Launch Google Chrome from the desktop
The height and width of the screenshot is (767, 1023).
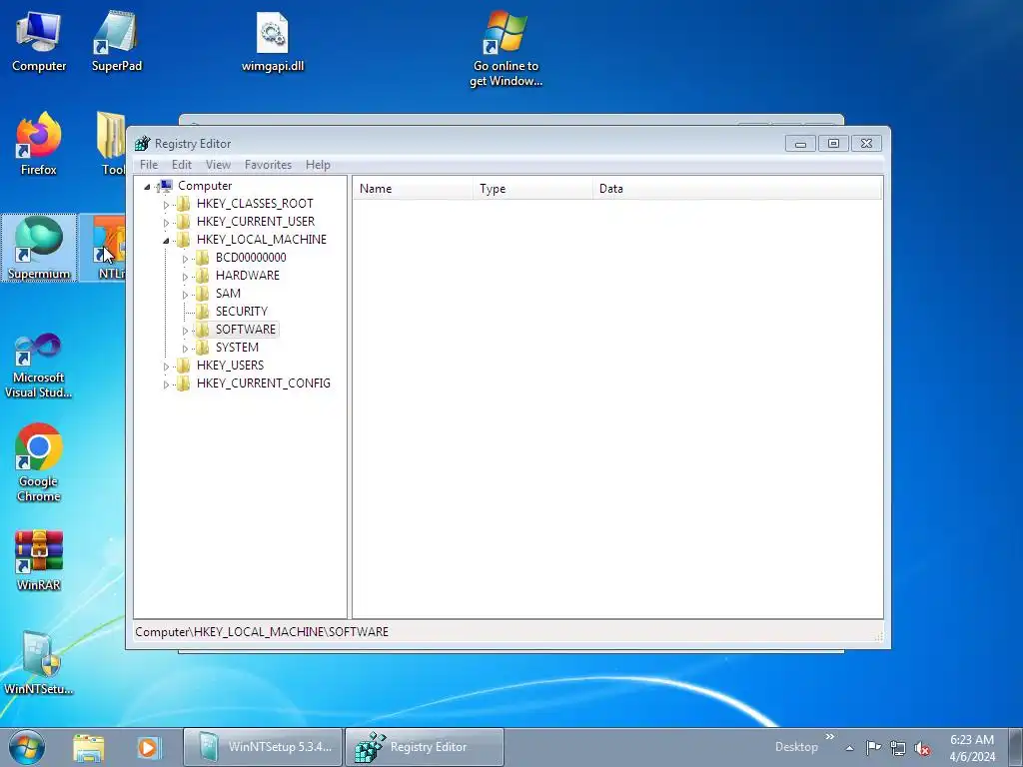pos(39,463)
